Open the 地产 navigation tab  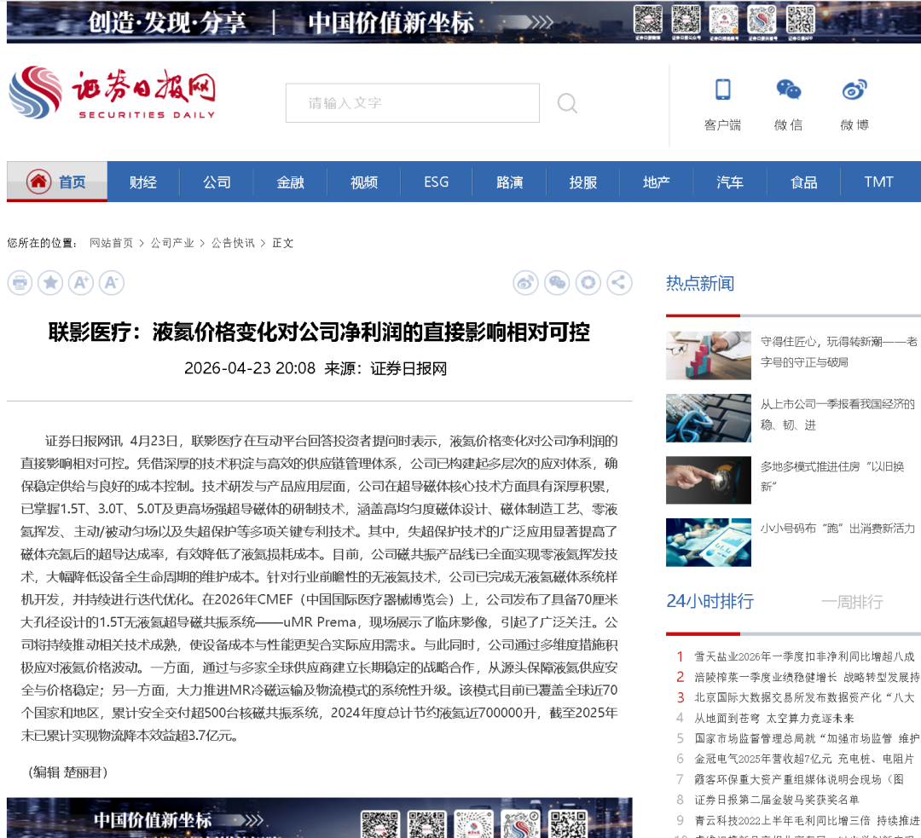tap(656, 182)
